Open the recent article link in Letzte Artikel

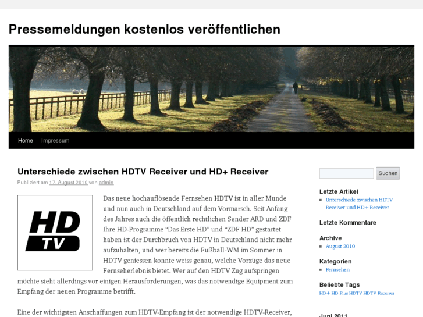(359, 204)
